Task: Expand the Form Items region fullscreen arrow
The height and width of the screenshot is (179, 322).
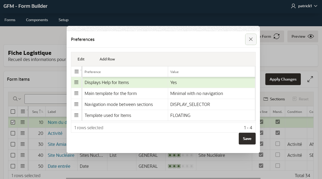Action: point(310,79)
